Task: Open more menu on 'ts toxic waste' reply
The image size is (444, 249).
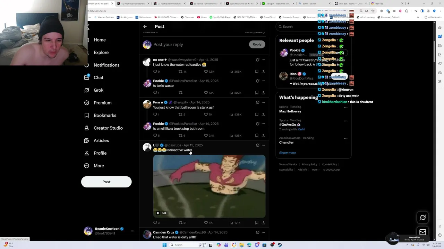Action: pos(263,81)
